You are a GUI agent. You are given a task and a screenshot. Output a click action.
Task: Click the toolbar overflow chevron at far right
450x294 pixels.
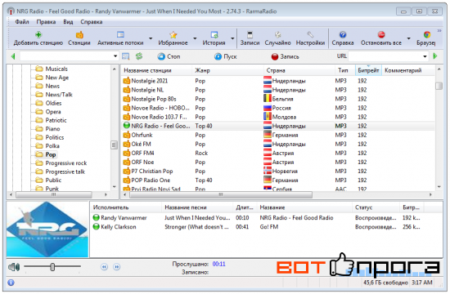click(x=439, y=30)
